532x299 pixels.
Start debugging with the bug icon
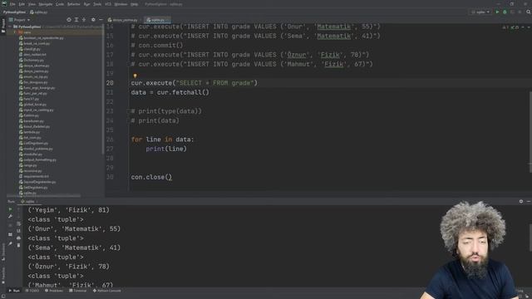505,12
